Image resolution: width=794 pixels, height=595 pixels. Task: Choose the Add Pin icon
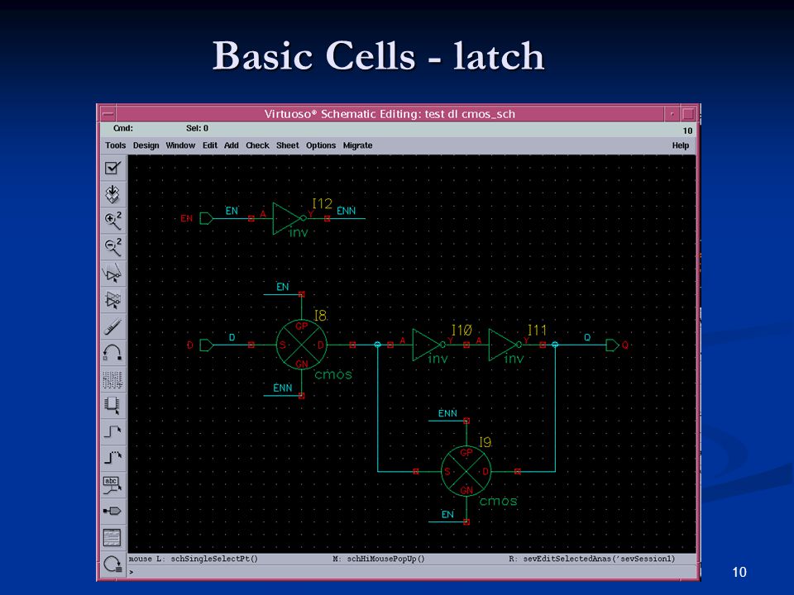tap(112, 511)
